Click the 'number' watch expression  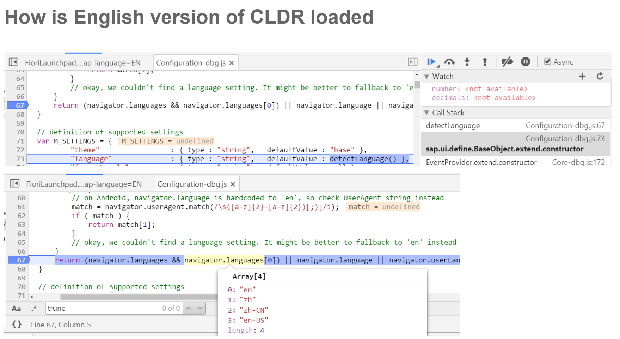point(479,89)
